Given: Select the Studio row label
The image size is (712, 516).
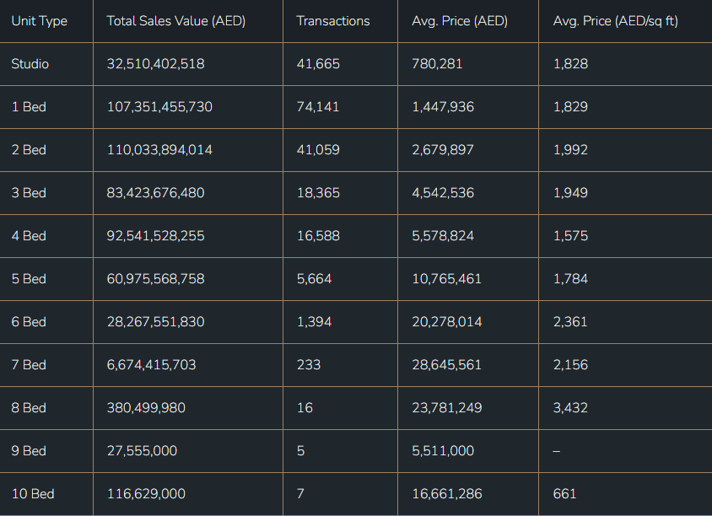Looking at the screenshot, I should coord(30,64).
